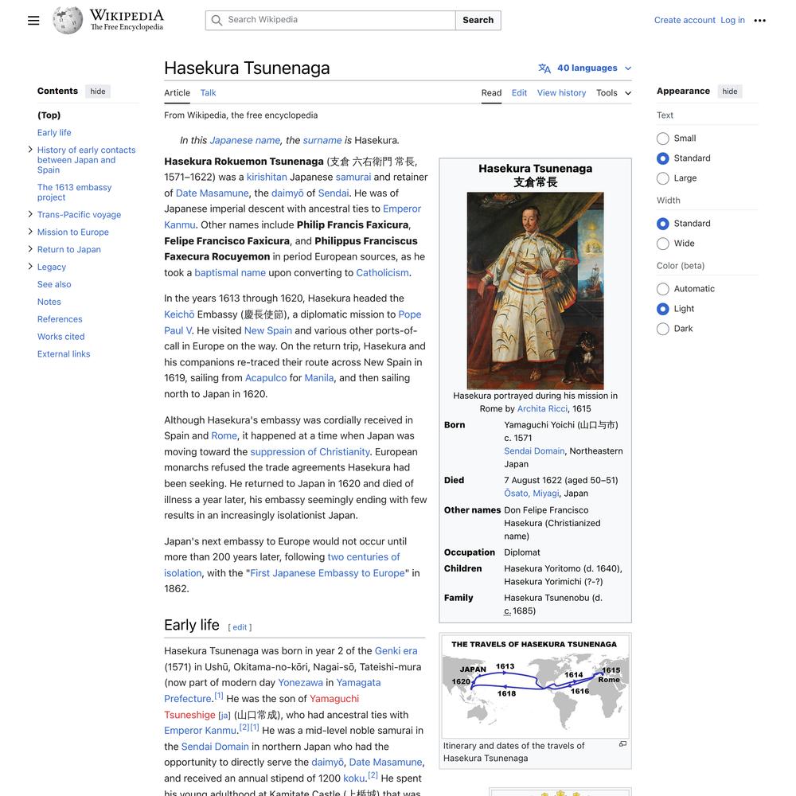Click the Wikipedia globe logo
796x796 pixels.
tap(68, 21)
